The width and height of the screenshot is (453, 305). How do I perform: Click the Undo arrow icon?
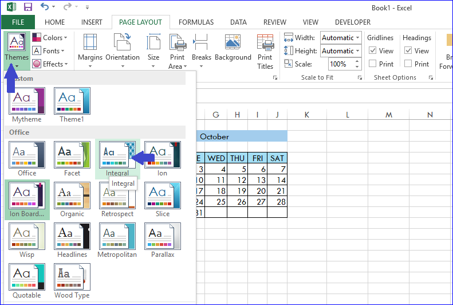[45, 7]
